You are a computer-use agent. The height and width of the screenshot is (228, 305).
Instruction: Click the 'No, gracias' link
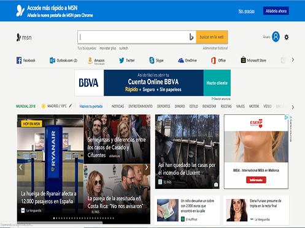247,11
